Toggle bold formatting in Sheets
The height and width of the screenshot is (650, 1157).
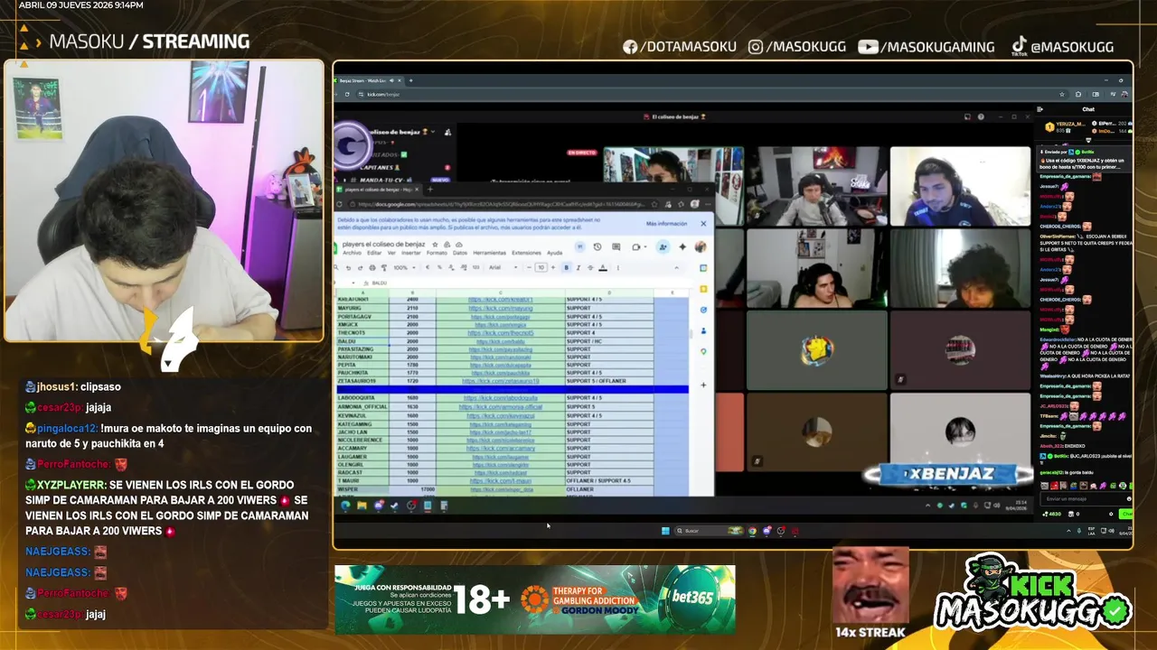pos(566,267)
